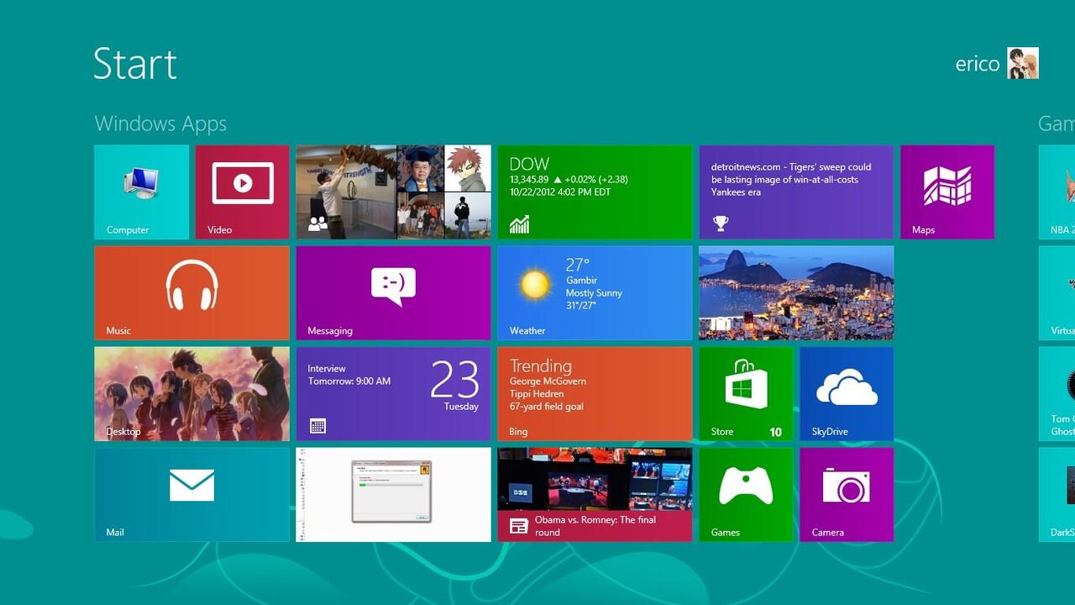The width and height of the screenshot is (1075, 605).
Task: Launch the Games controller tile
Action: pyautogui.click(x=746, y=494)
